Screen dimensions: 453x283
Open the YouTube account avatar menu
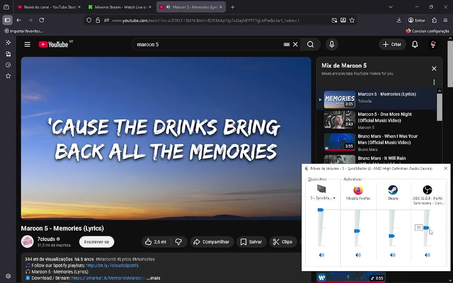pyautogui.click(x=433, y=44)
